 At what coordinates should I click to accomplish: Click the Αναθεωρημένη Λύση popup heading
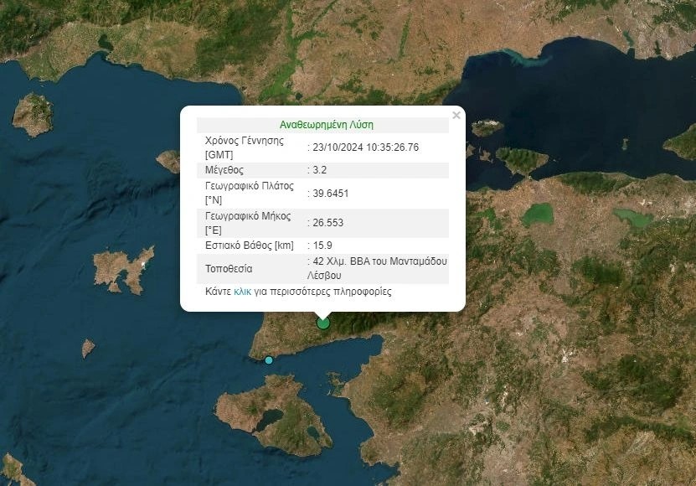click(x=327, y=125)
